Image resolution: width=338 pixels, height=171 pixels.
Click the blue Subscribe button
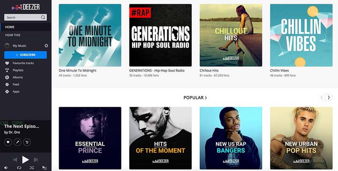pyautogui.click(x=25, y=55)
